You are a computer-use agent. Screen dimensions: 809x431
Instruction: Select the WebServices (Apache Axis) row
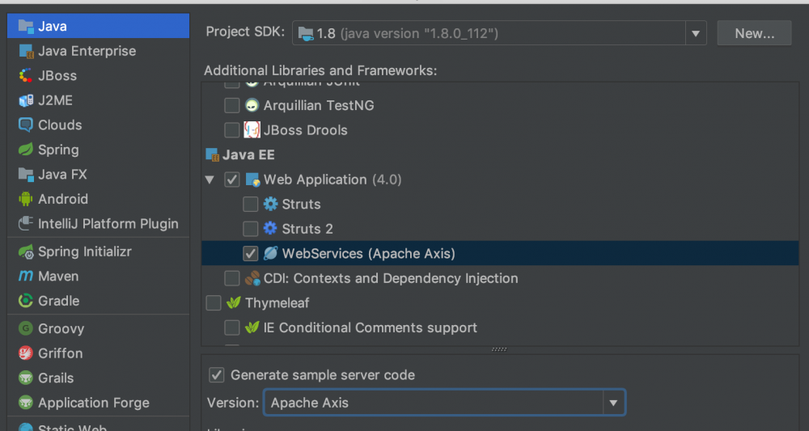(x=500, y=253)
